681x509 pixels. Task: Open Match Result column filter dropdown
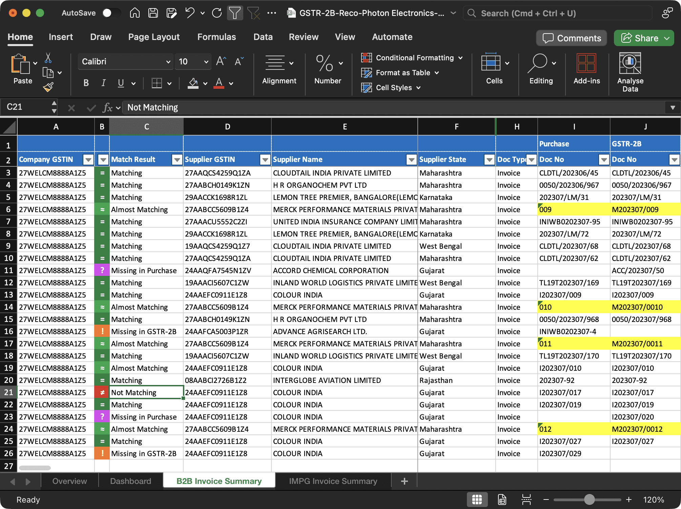click(177, 159)
